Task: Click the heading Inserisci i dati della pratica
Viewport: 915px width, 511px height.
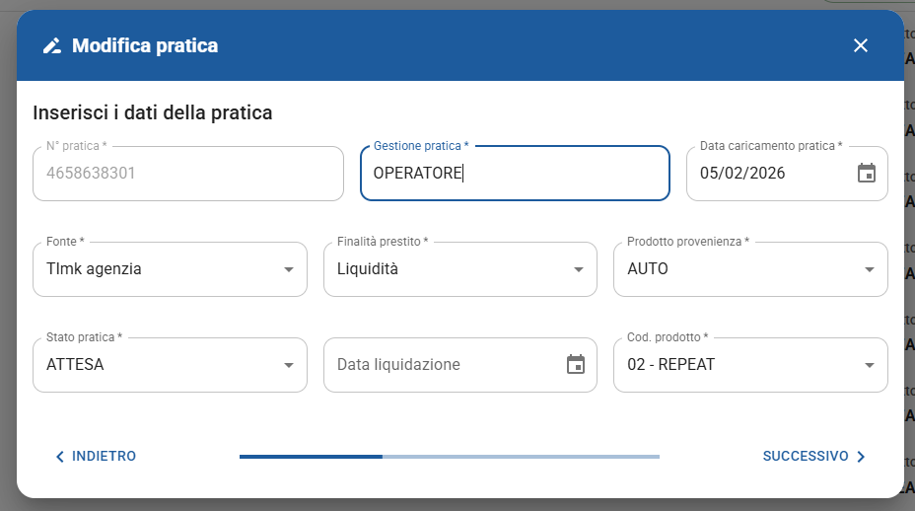Action: pyautogui.click(x=153, y=112)
